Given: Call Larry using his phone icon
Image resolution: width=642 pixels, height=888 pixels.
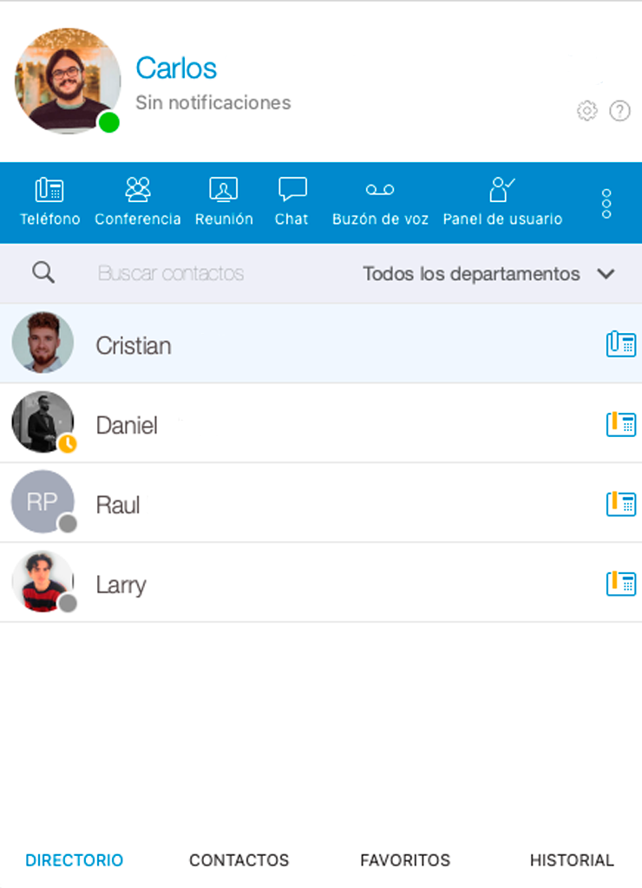Looking at the screenshot, I should pos(621,584).
